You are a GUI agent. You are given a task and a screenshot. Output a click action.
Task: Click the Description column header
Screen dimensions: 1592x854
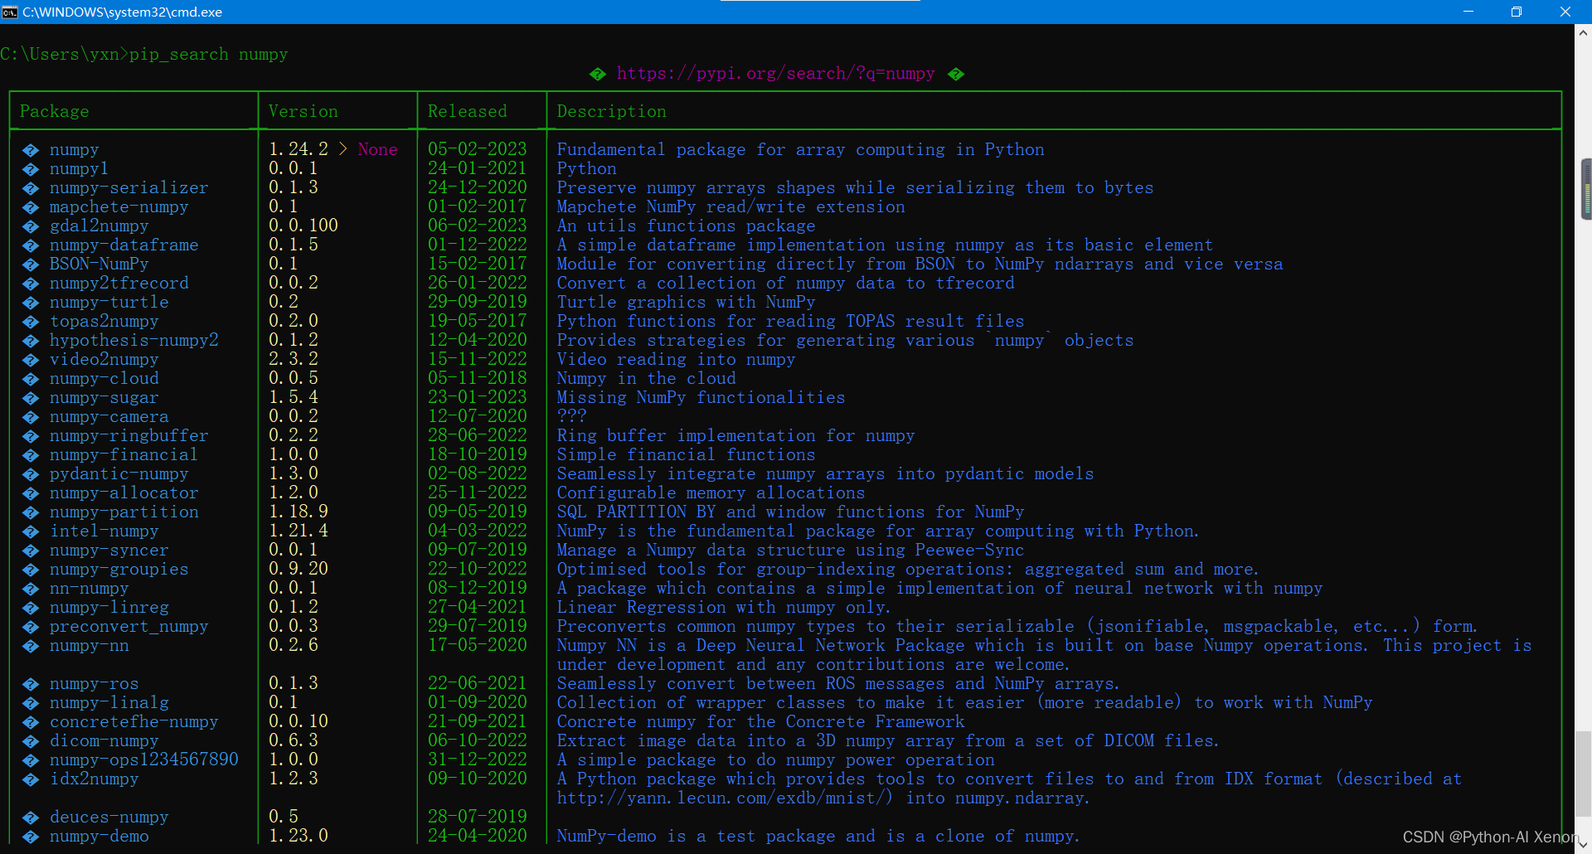[x=612, y=111]
